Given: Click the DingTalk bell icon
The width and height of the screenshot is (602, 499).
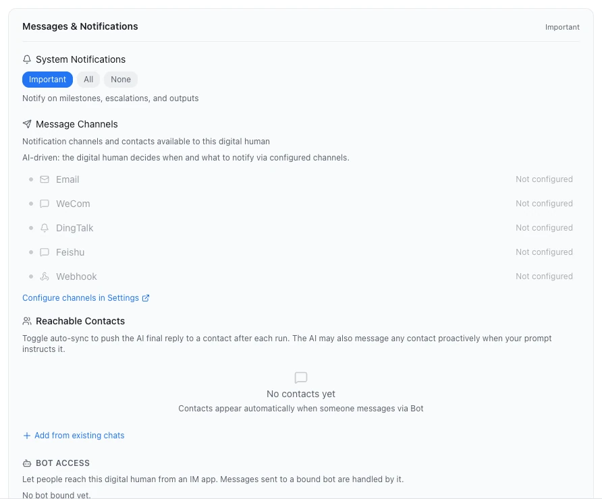Looking at the screenshot, I should coord(45,228).
